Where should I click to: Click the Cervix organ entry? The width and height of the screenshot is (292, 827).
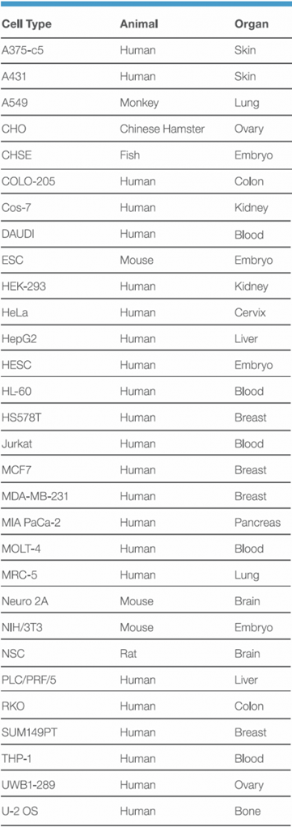[x=251, y=312]
